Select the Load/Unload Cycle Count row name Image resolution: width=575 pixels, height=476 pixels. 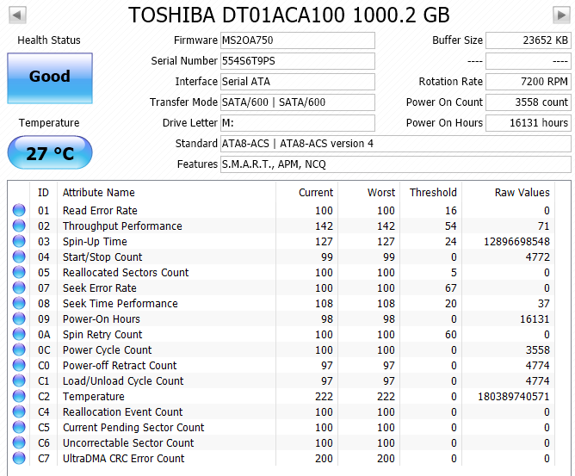point(123,381)
